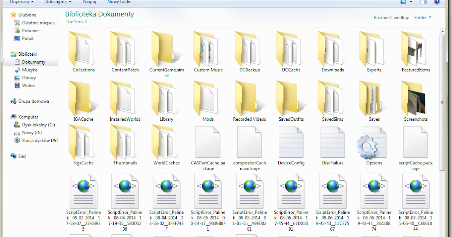Open Dysk lokalny (C:)
The image size is (452, 237).
click(35, 125)
